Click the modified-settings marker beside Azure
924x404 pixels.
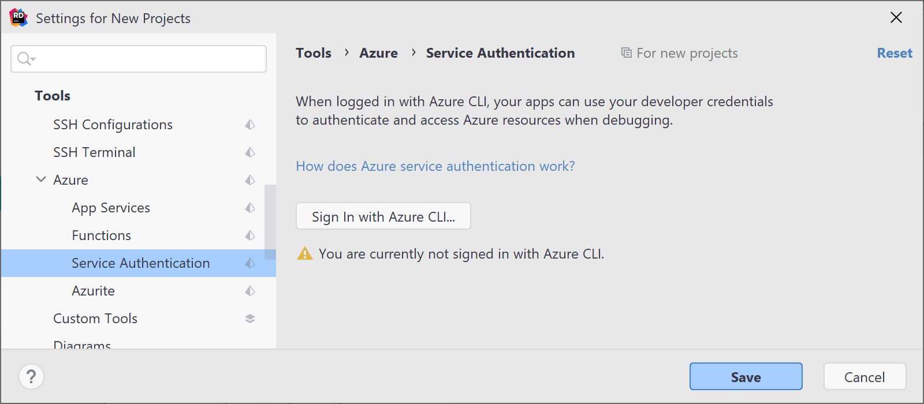click(249, 179)
